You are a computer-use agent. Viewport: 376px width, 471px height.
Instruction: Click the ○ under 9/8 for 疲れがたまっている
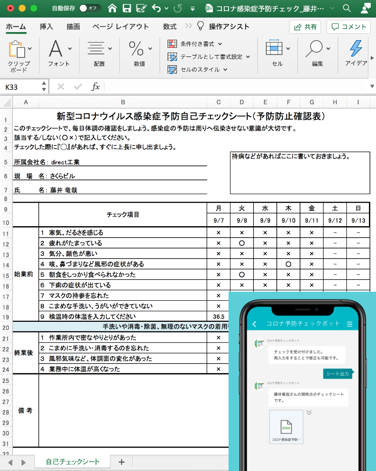241,243
